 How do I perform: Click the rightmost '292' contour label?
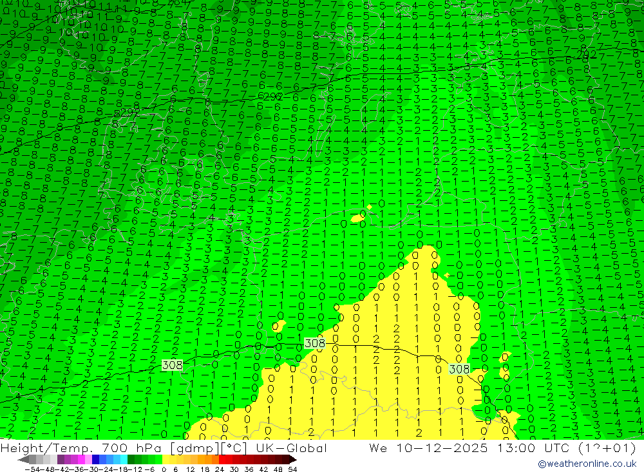point(587,55)
